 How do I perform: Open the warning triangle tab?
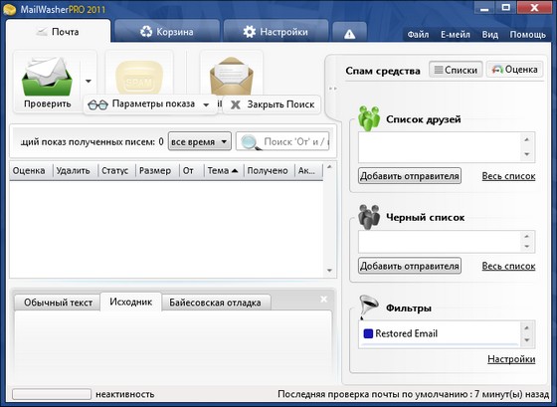coord(349,34)
